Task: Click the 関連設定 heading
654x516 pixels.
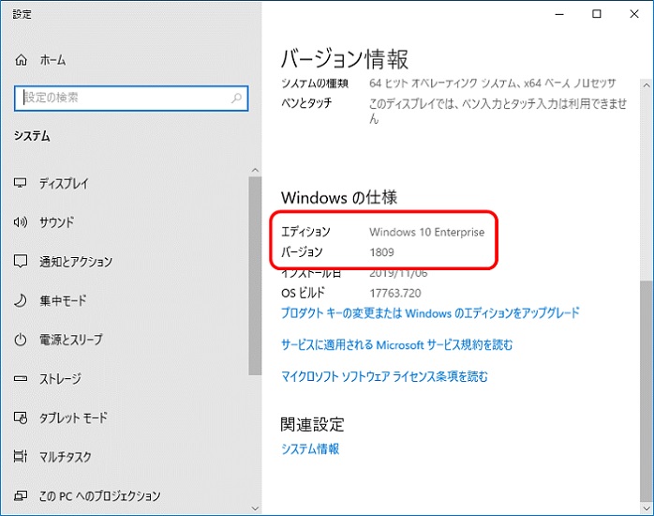Action: (312, 425)
